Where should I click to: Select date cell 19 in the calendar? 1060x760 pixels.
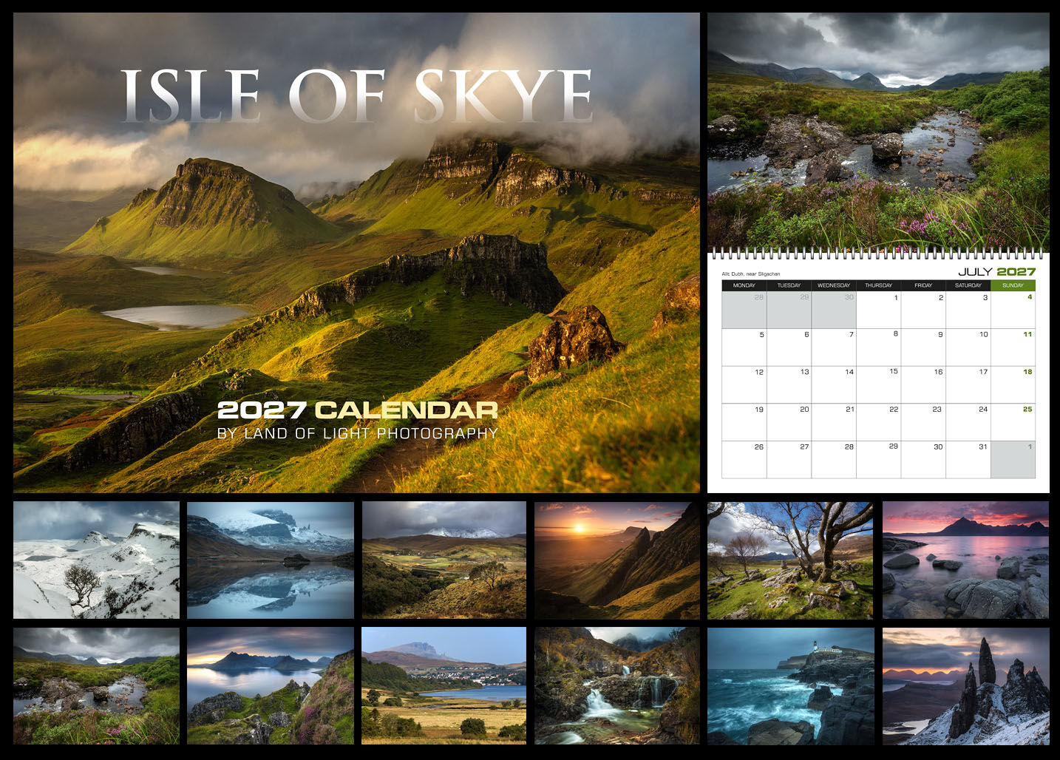coord(744,422)
